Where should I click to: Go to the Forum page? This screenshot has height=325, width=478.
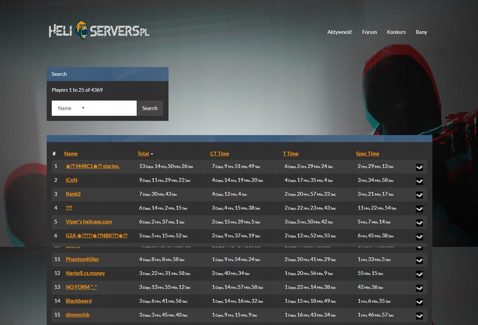(x=369, y=32)
